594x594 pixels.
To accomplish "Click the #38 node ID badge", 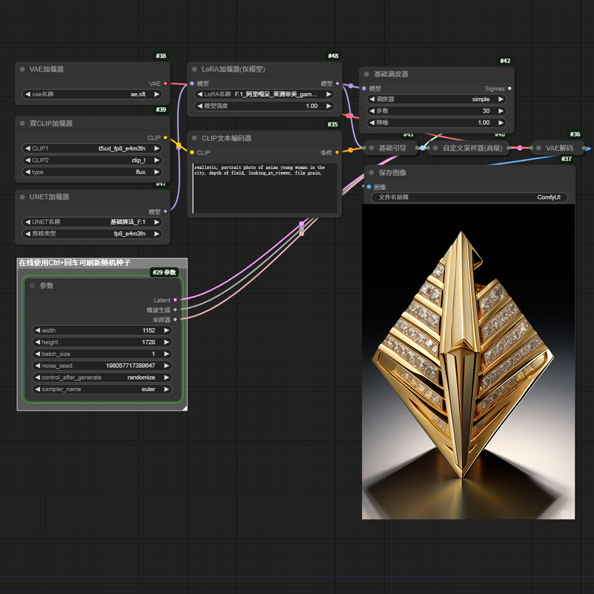I will tap(161, 56).
